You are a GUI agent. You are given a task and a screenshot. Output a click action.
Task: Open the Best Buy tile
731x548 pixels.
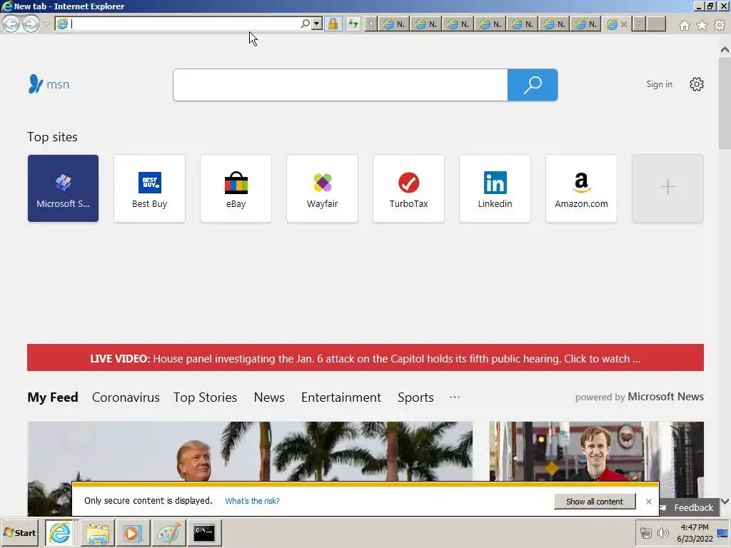[x=150, y=188]
